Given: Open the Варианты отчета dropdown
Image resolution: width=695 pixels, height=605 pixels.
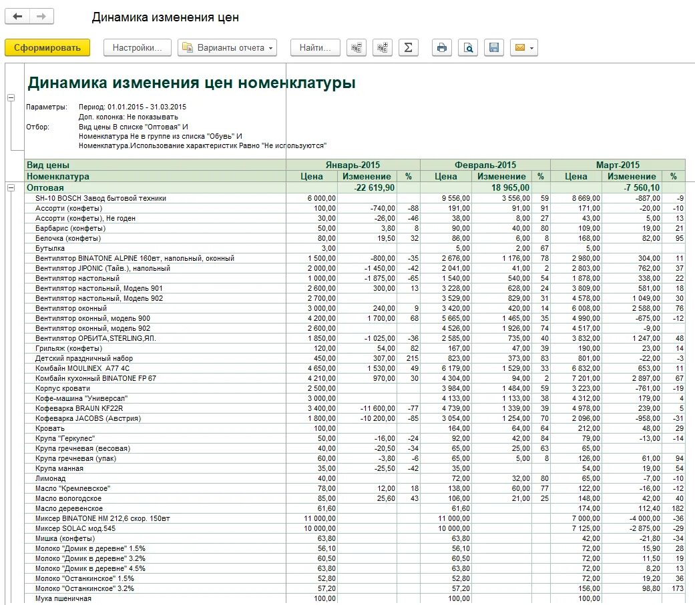Looking at the screenshot, I should [x=228, y=47].
